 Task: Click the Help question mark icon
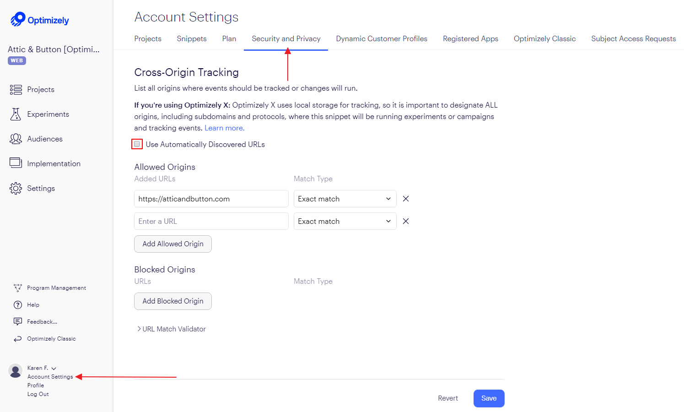18,305
